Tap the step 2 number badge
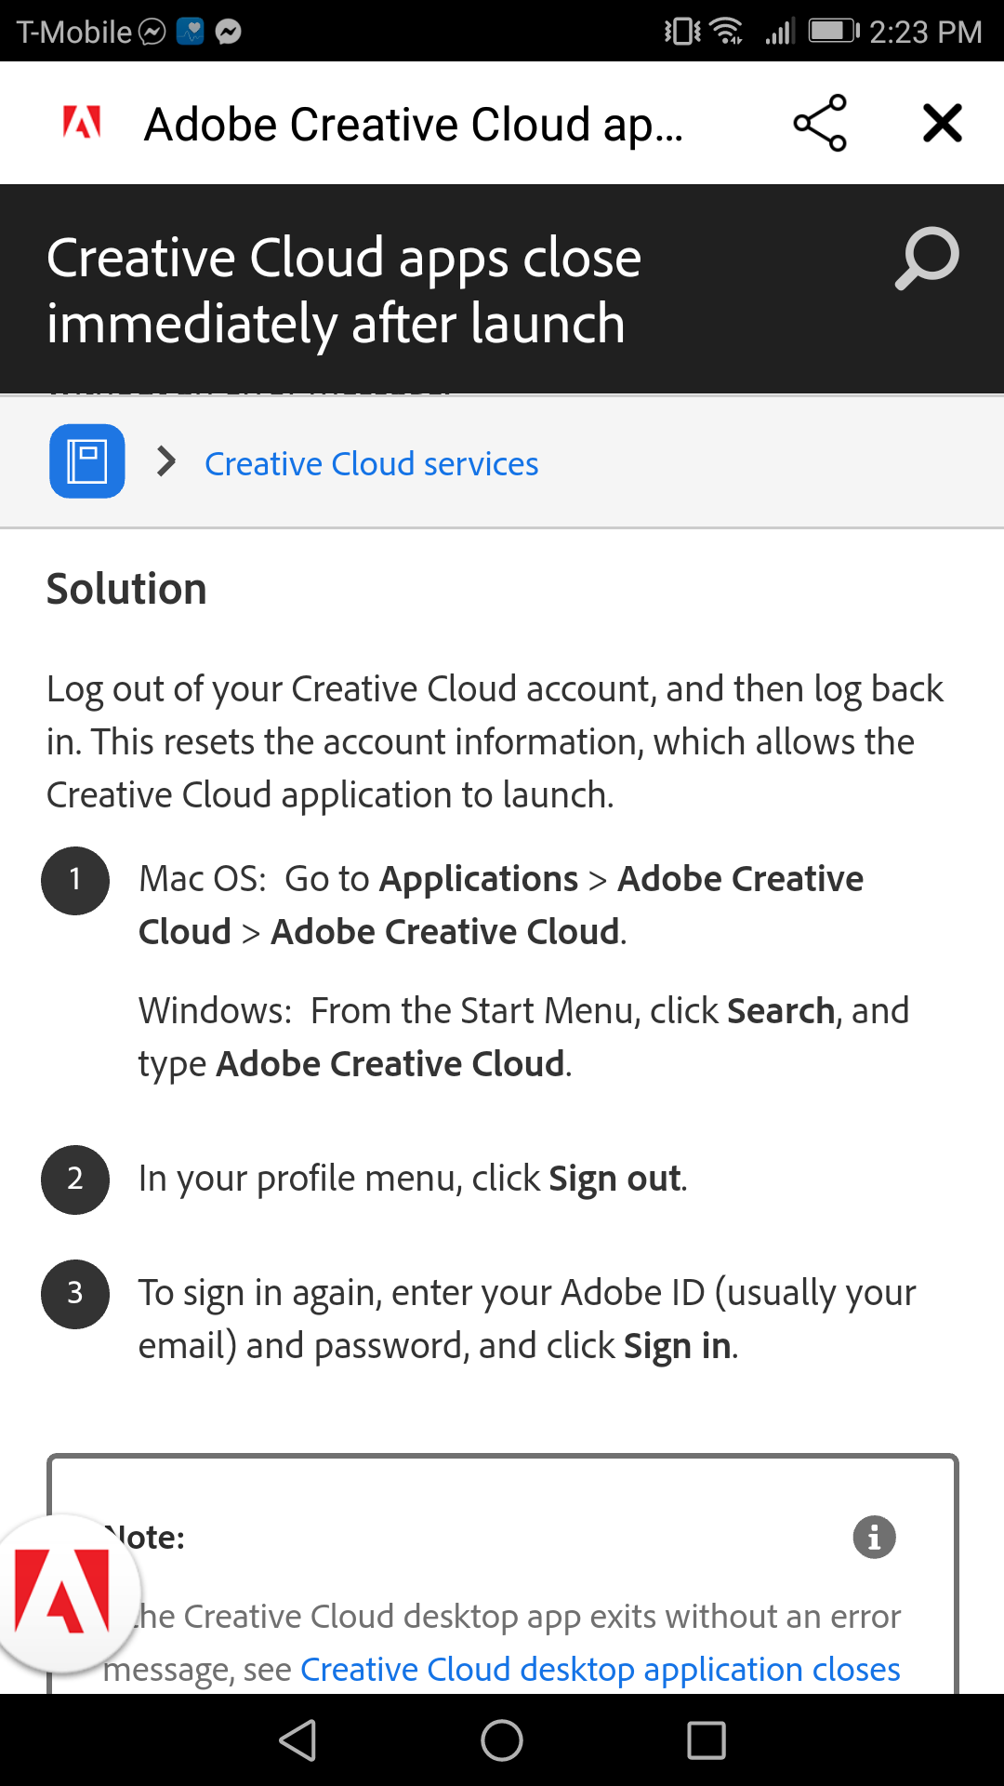This screenshot has height=1786, width=1004. pos(75,1179)
